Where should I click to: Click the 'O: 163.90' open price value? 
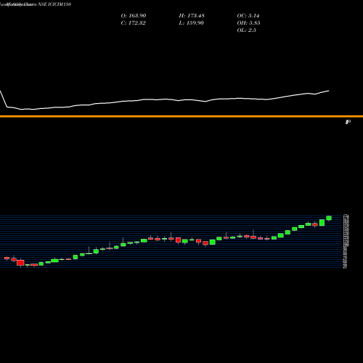(x=134, y=16)
